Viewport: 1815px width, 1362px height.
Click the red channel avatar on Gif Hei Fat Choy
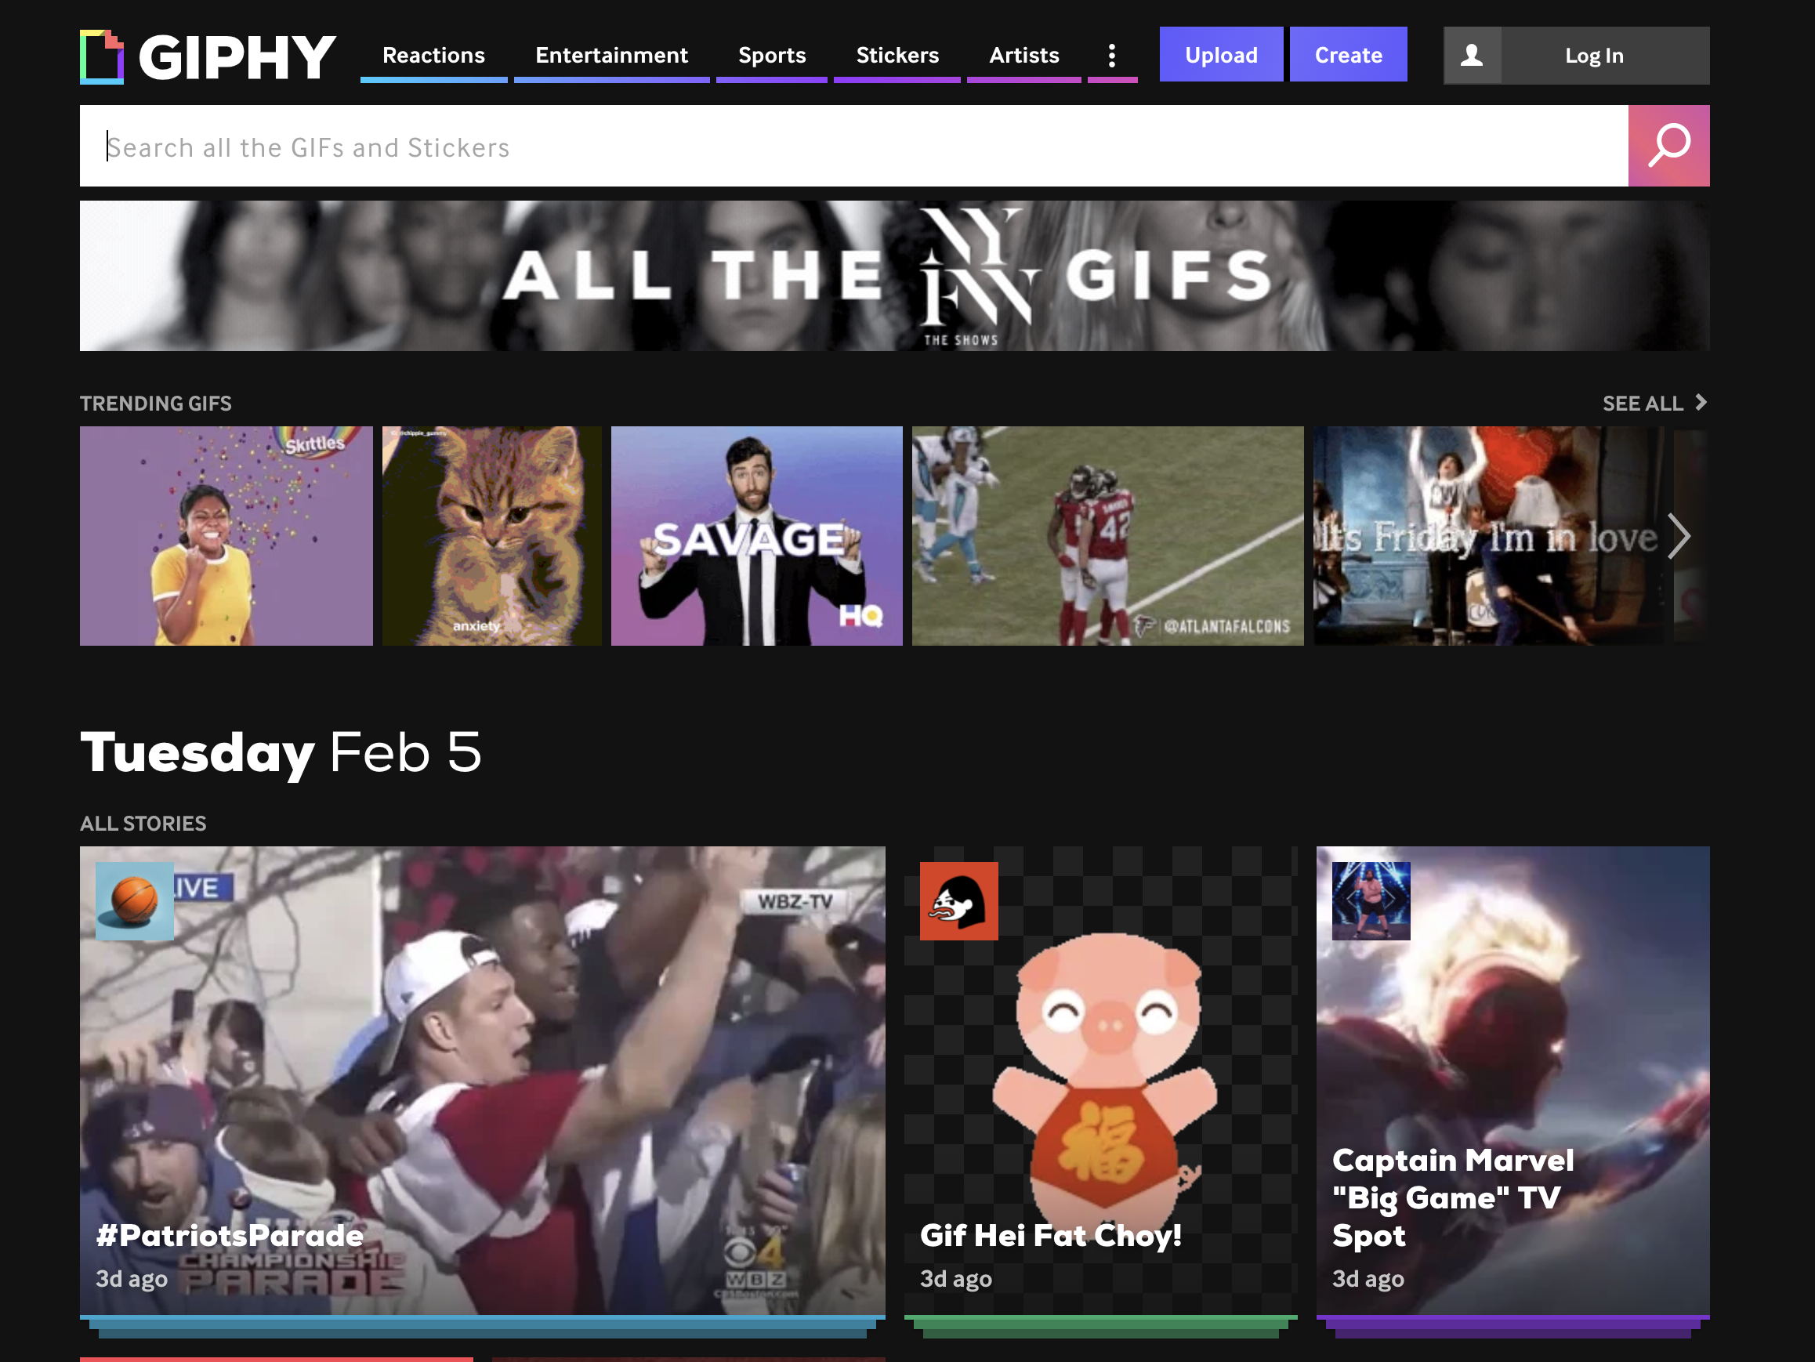pyautogui.click(x=958, y=900)
